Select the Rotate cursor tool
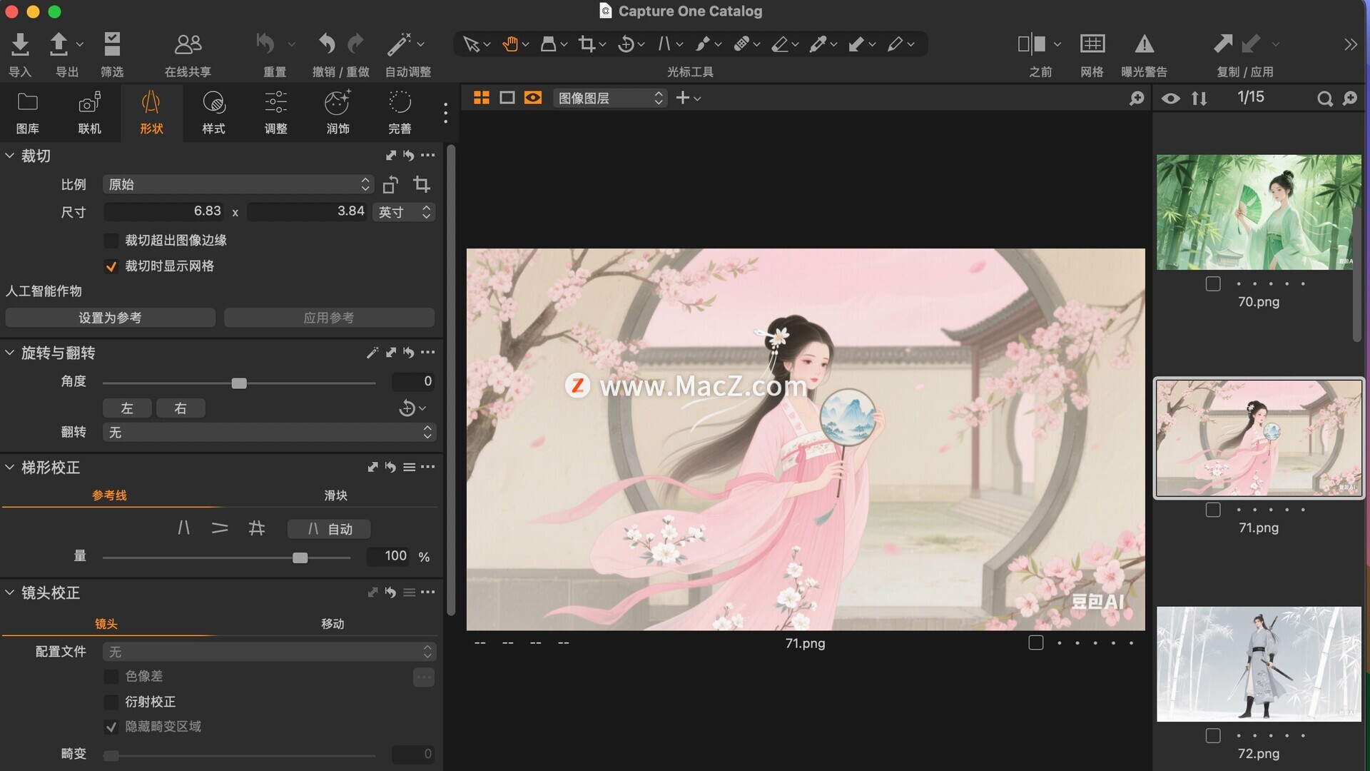 pos(626,44)
